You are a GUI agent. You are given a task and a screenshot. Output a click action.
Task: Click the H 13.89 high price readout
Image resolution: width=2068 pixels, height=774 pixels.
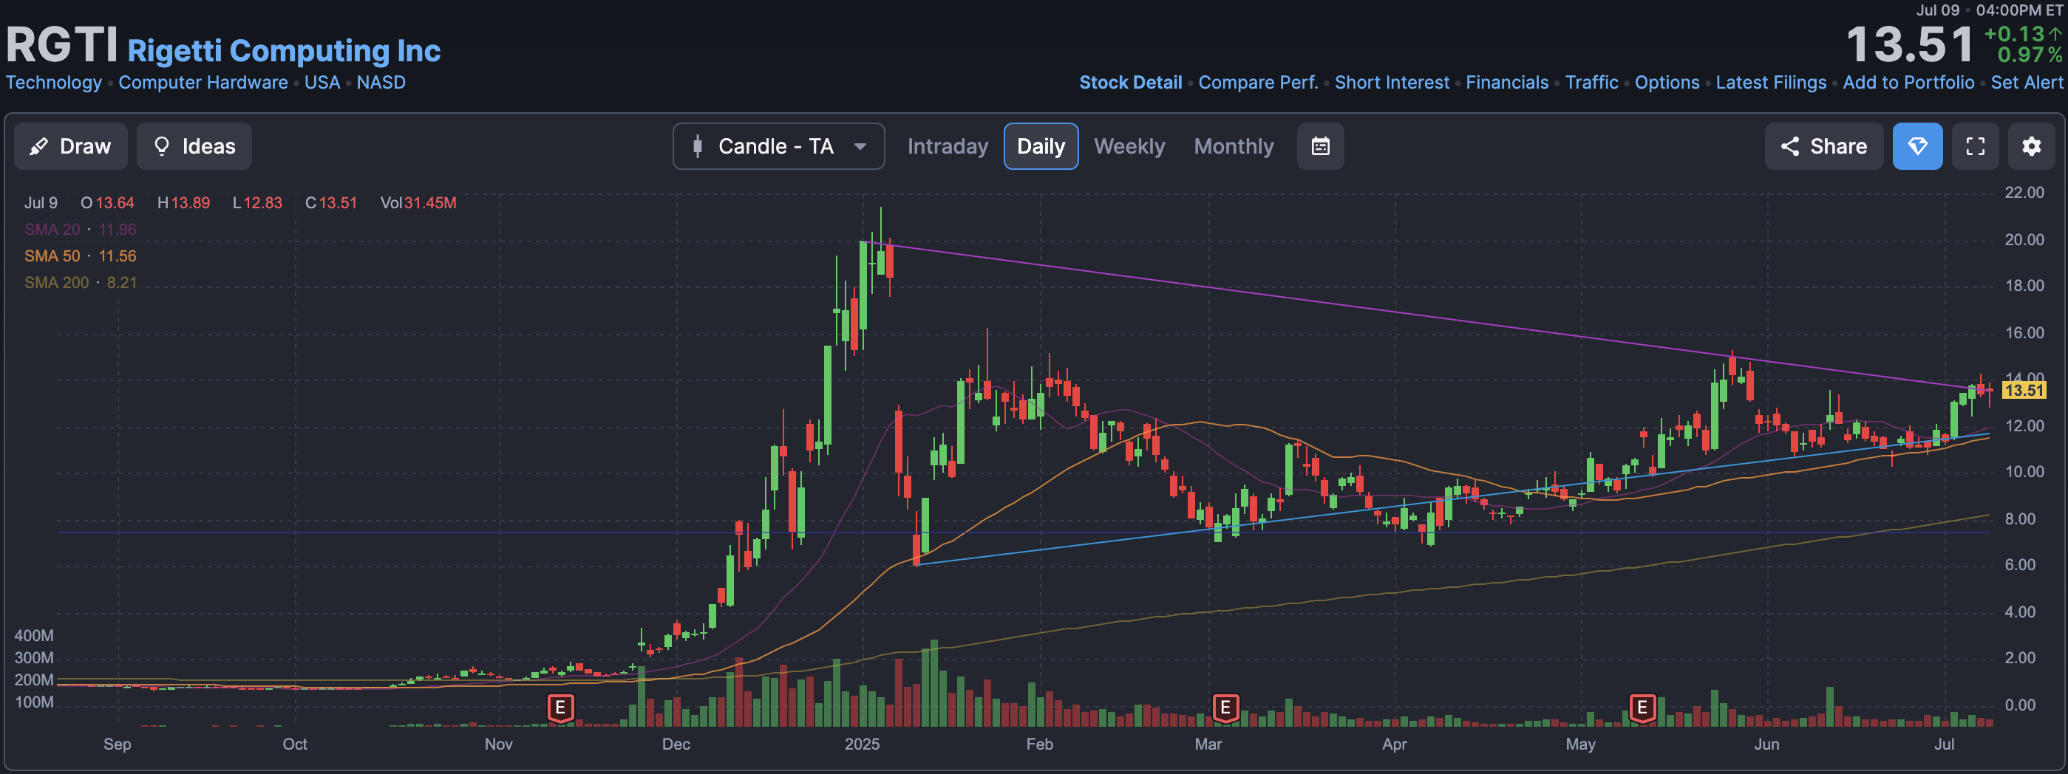pyautogui.click(x=183, y=203)
